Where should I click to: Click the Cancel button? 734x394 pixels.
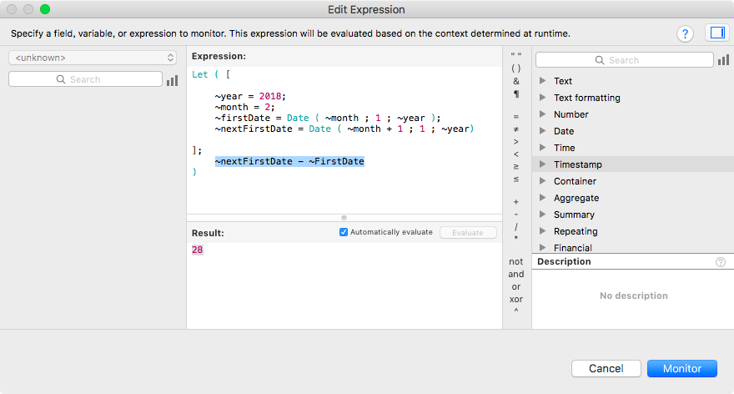pyautogui.click(x=606, y=369)
